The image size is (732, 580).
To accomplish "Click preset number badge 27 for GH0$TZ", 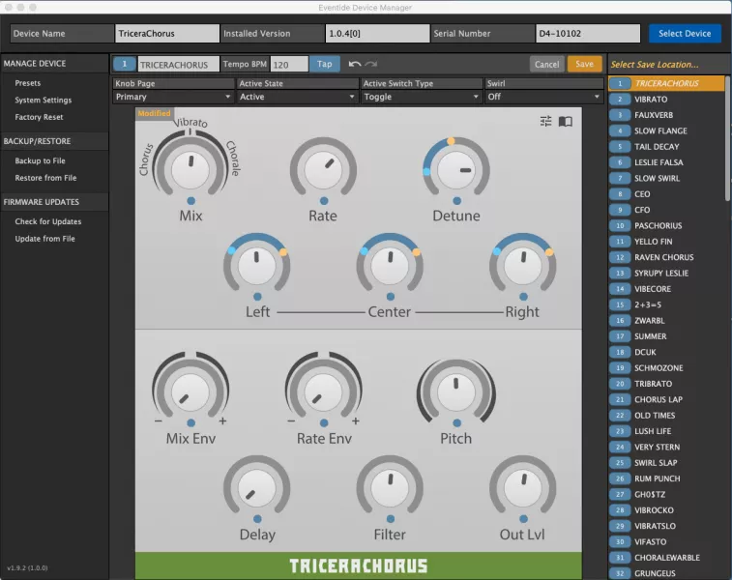I will coord(620,494).
